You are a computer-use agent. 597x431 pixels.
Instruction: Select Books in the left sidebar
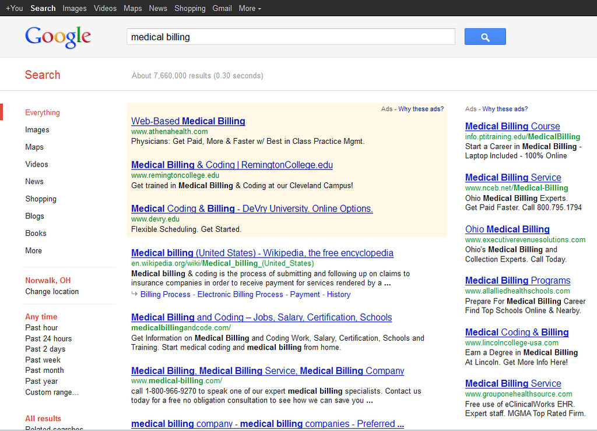36,233
